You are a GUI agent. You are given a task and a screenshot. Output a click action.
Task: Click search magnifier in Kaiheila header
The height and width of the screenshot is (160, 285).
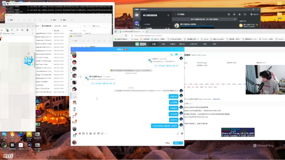[245, 14]
